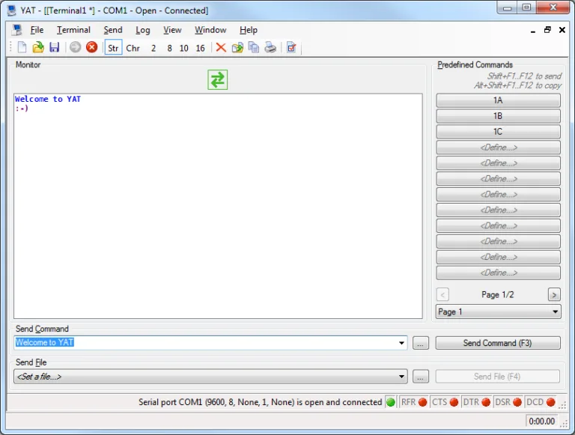
Task: Save the terminal with the floppy disk icon
Action: point(54,47)
